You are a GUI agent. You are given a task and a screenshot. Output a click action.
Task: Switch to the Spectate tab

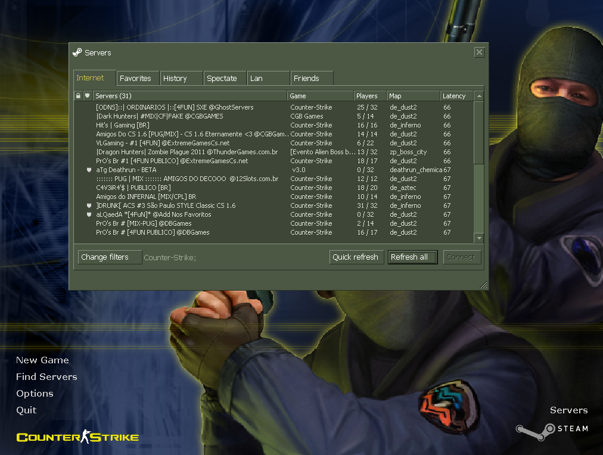point(225,79)
